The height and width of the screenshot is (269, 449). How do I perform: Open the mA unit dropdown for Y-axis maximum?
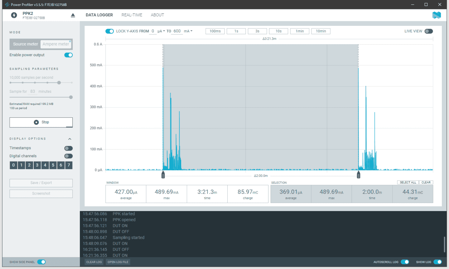(x=188, y=31)
